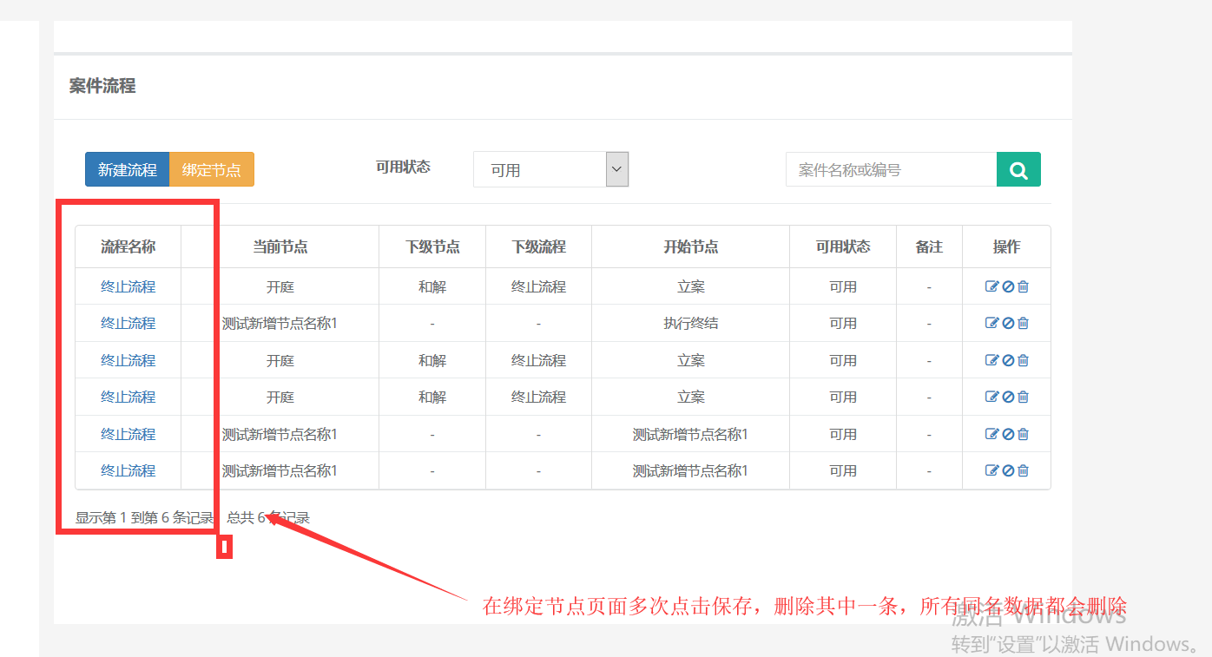Delete the row with start node 执行终结
The image size is (1212, 657).
coord(1023,323)
